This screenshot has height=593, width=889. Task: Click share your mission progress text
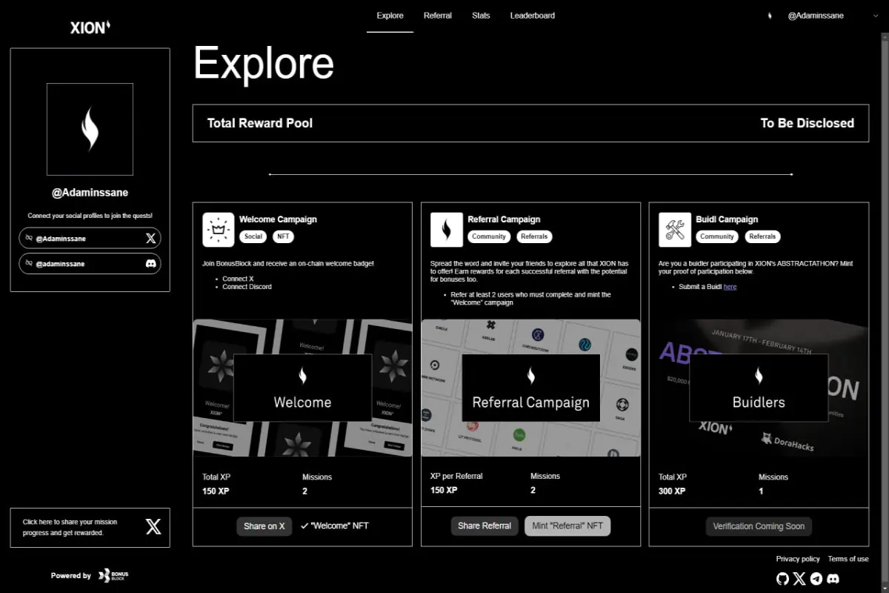click(x=70, y=527)
